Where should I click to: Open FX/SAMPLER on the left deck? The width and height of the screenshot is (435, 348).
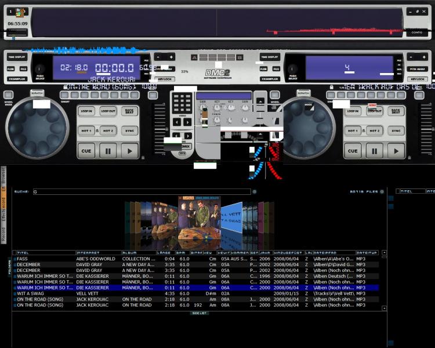pos(17,79)
